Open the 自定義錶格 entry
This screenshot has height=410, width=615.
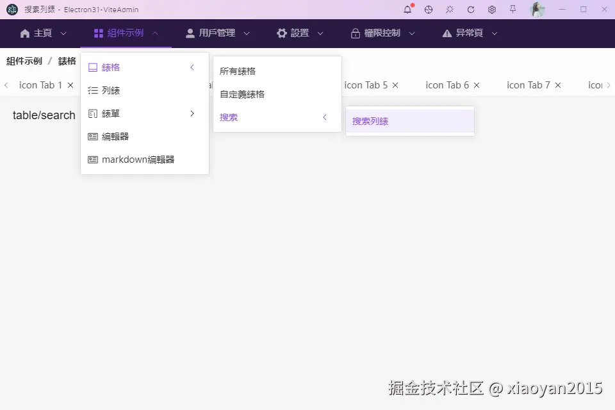[242, 94]
